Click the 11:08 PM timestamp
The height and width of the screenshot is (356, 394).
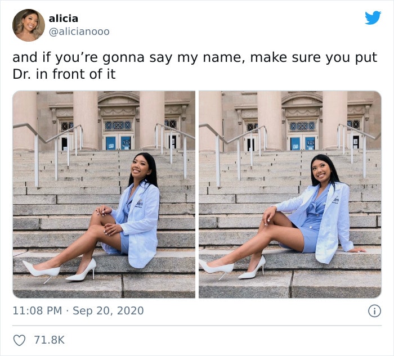coord(37,310)
